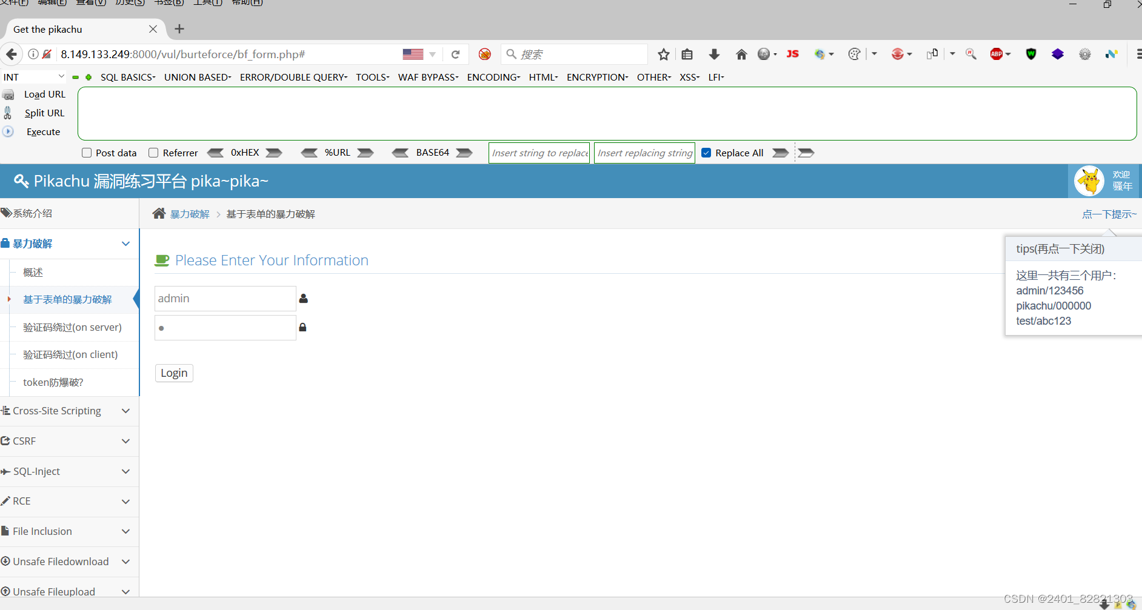The height and width of the screenshot is (610, 1142).
Task: Click the Split URL icon
Action: pos(8,113)
